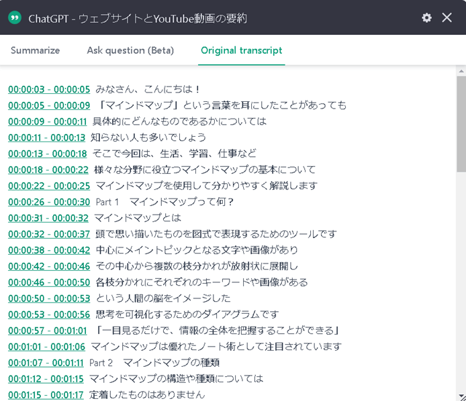Click line その中心から複数の枝分かれが放射状に展開し
The height and width of the screenshot is (401, 466).
pos(197,266)
